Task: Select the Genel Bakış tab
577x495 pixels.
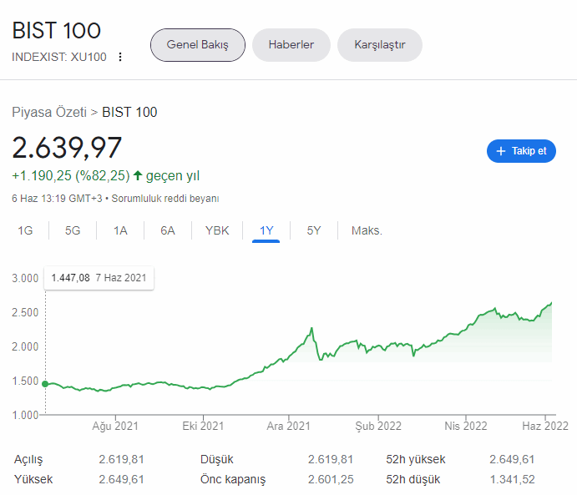Action: click(198, 45)
